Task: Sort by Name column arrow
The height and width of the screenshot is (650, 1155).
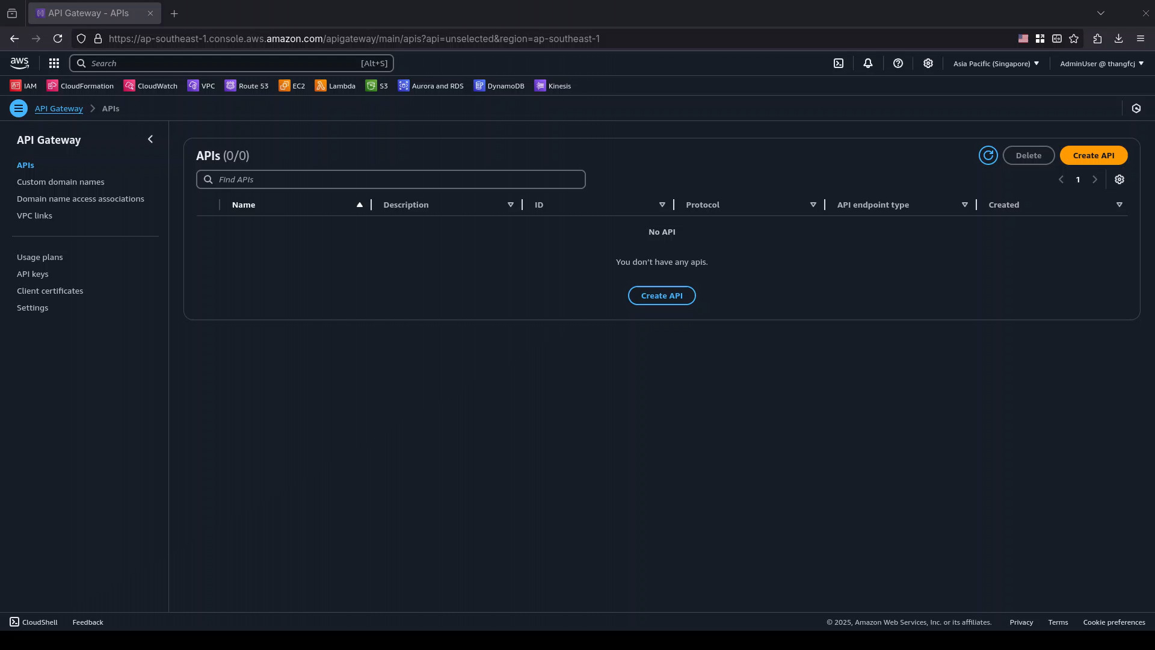Action: [x=360, y=205]
